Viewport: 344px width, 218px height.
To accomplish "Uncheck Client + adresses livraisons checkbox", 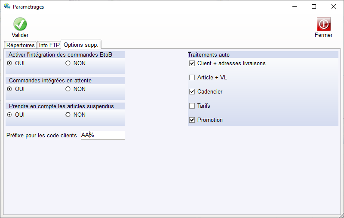I will 192,64.
